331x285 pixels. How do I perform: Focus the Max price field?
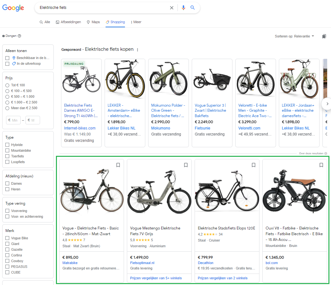[x=33, y=120]
